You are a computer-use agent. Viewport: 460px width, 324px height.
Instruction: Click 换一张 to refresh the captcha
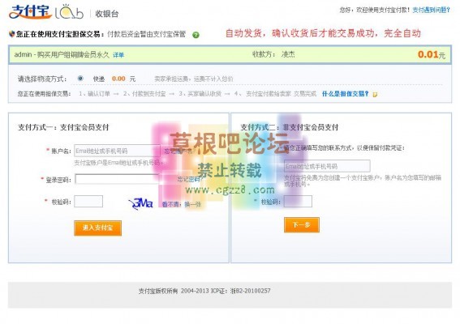[193, 204]
